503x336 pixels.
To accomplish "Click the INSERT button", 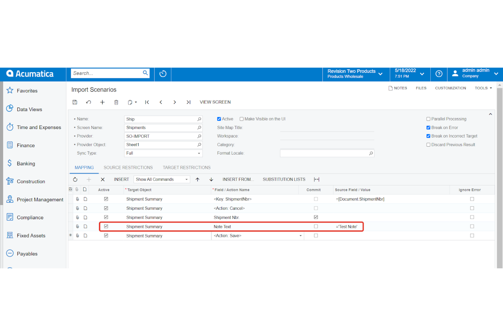I will (121, 179).
